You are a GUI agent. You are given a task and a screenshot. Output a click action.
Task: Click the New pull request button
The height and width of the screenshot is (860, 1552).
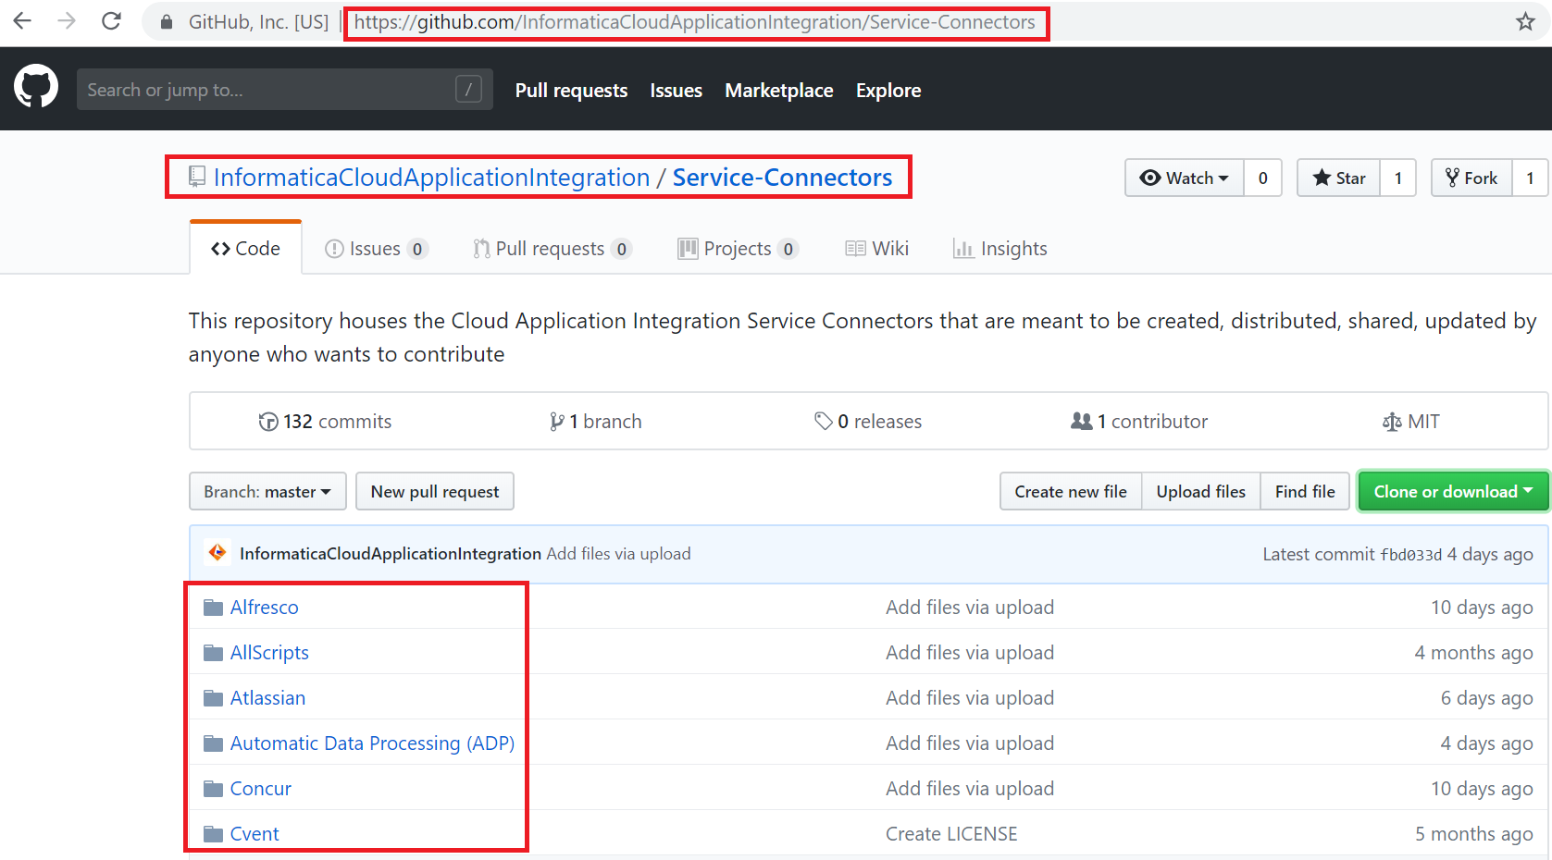click(435, 491)
